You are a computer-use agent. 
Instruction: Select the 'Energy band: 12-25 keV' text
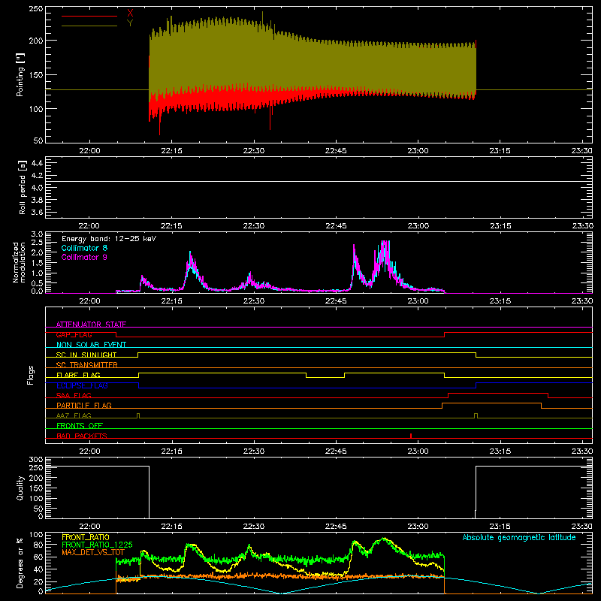point(109,239)
